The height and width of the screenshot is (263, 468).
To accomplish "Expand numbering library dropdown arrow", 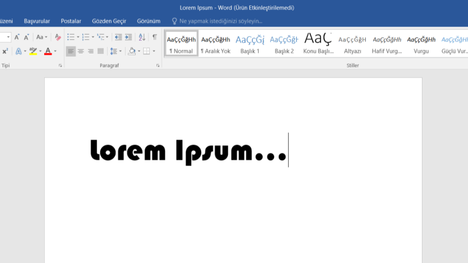I will pos(93,37).
